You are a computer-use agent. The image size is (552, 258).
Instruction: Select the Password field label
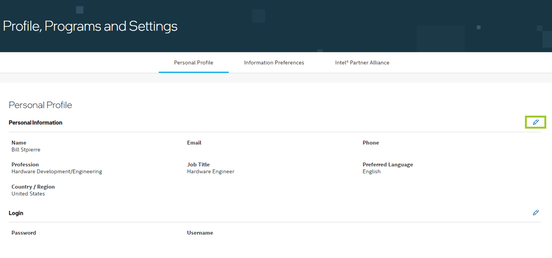[24, 233]
